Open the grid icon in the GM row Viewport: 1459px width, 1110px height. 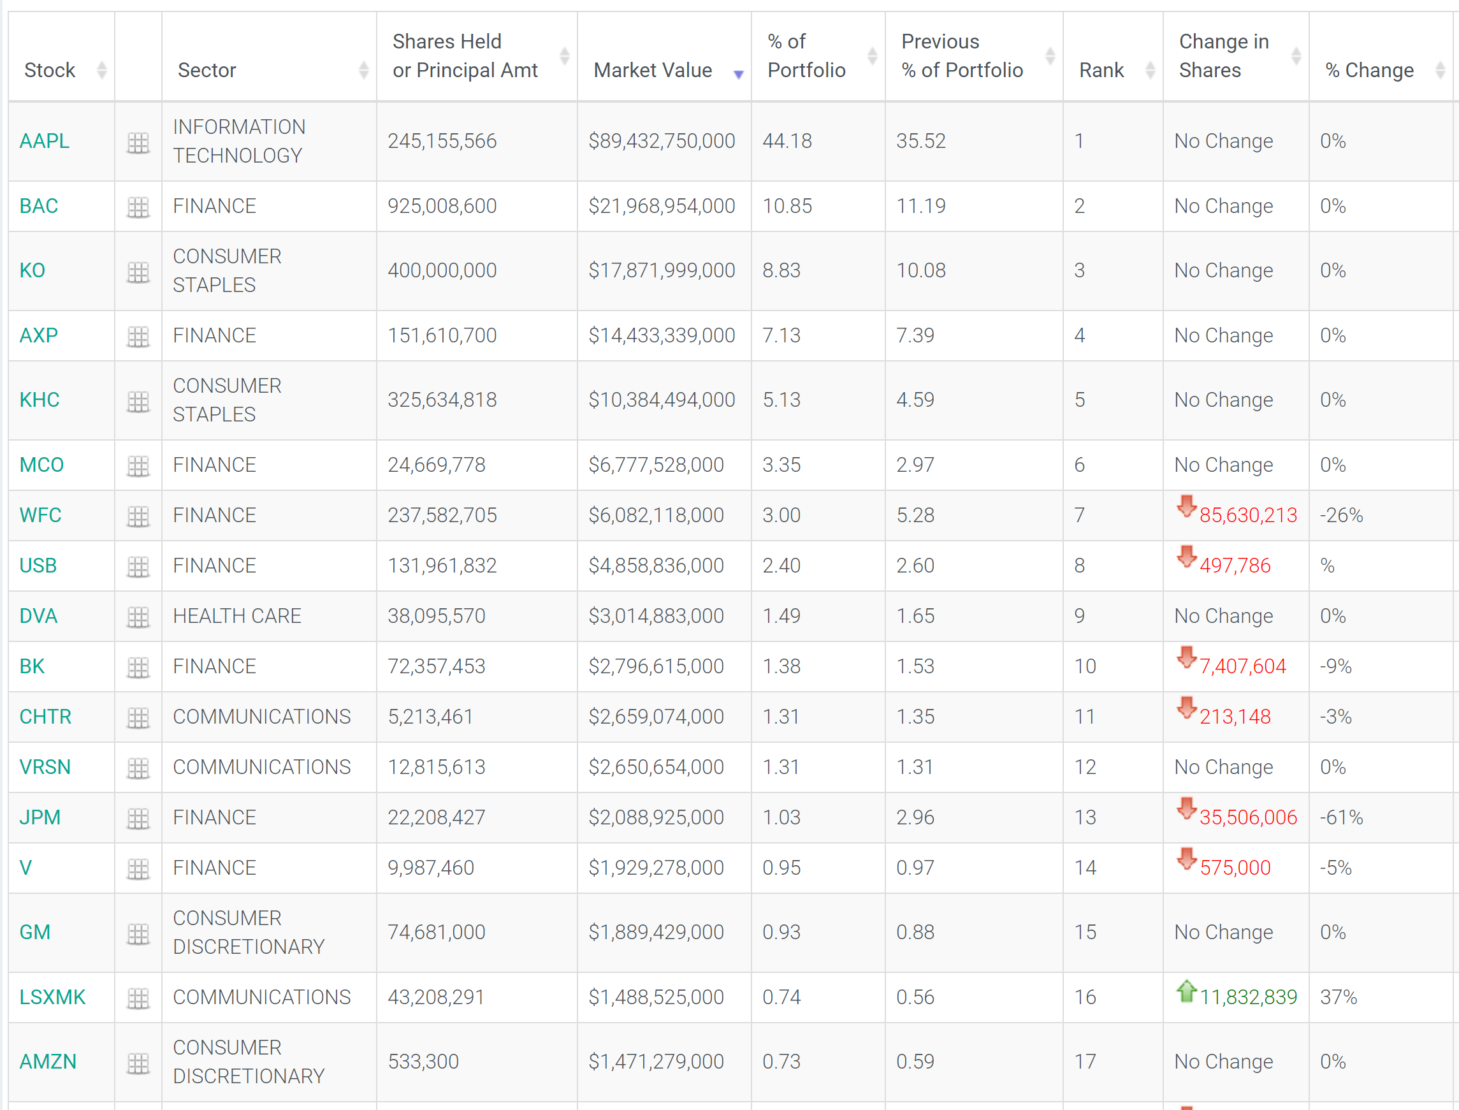(x=138, y=934)
